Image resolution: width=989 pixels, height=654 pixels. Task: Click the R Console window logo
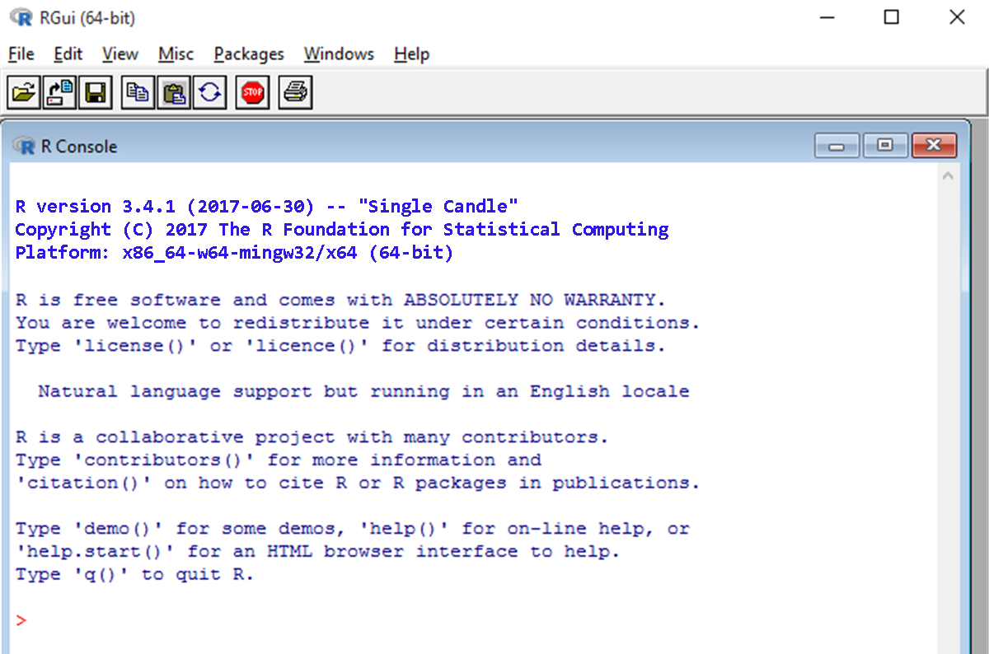pyautogui.click(x=26, y=147)
